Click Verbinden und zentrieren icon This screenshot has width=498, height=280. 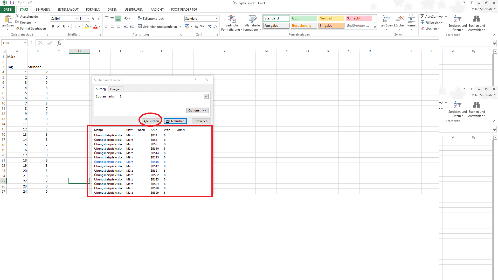click(x=140, y=26)
